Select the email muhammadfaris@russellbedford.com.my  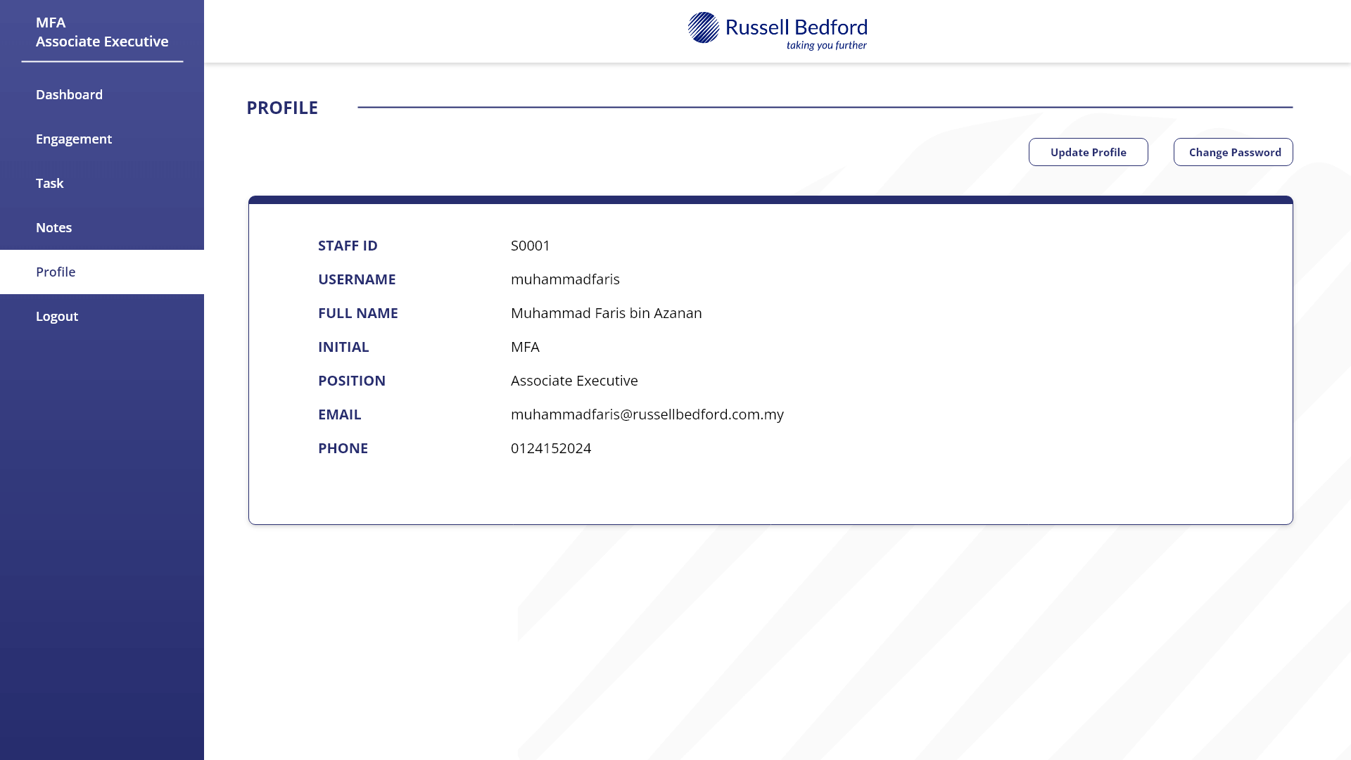[647, 414]
